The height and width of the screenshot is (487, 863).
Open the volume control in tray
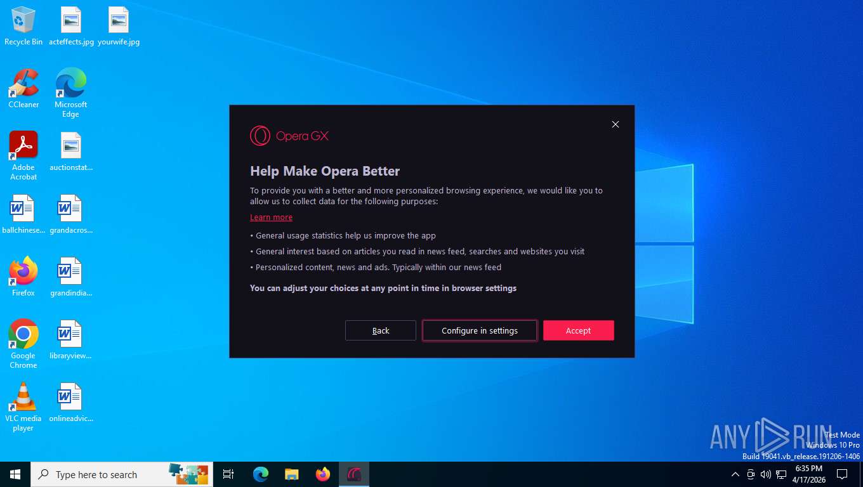[x=766, y=474]
